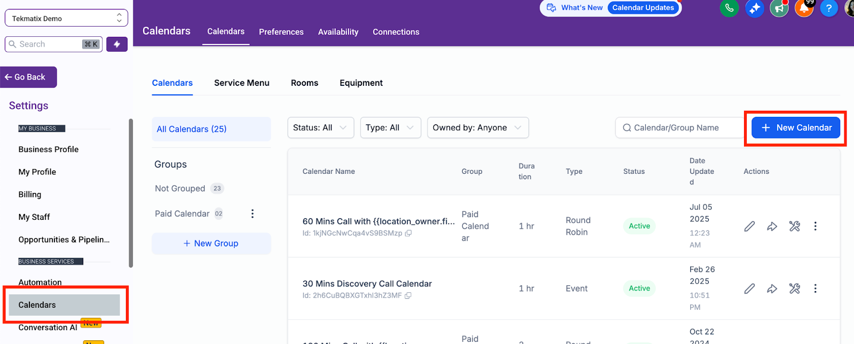Open Automation settings
This screenshot has height=344, width=854.
click(x=40, y=282)
